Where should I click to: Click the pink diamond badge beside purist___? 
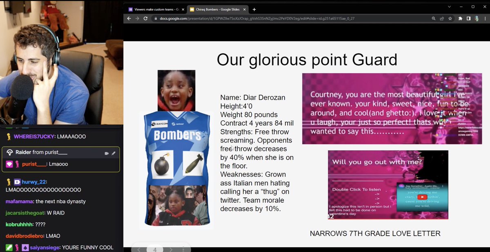(9, 164)
